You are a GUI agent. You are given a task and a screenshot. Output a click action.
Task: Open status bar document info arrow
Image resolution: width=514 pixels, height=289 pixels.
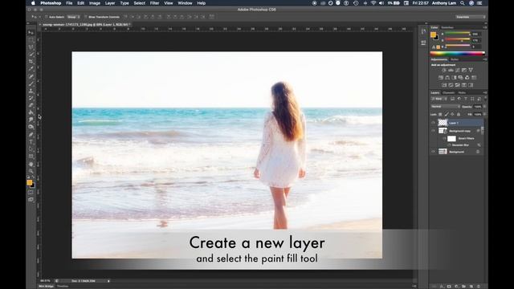click(x=108, y=281)
